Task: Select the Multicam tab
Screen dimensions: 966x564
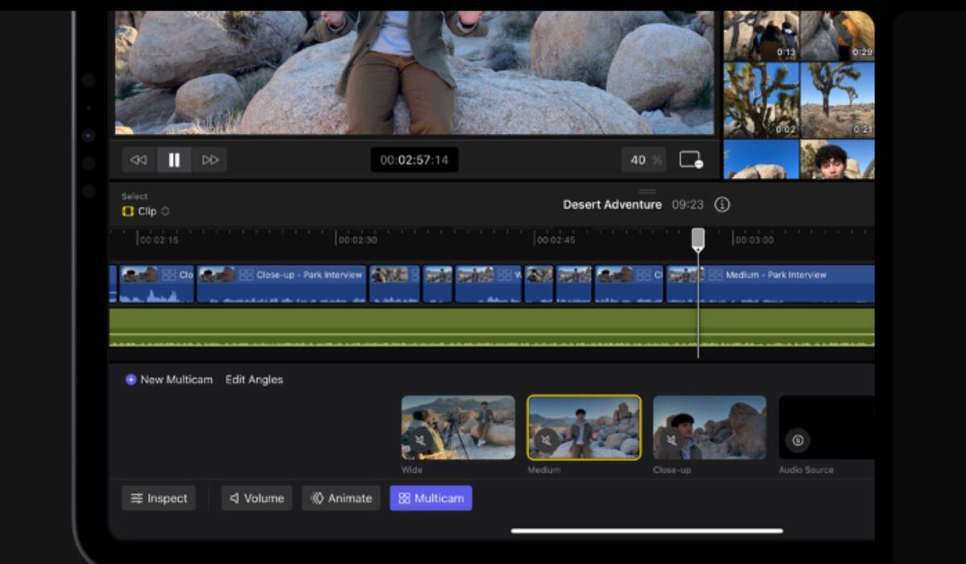Action: [431, 498]
